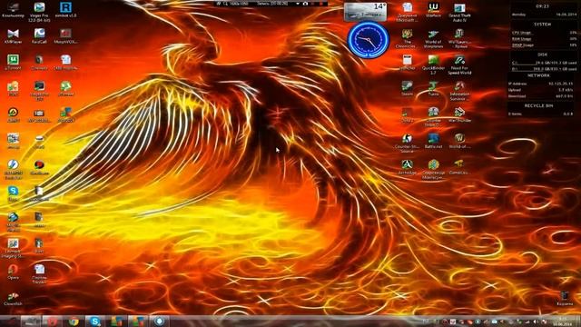Click the weather gadget showing 14°
Screen dimensions: 581x327
tap(365, 12)
